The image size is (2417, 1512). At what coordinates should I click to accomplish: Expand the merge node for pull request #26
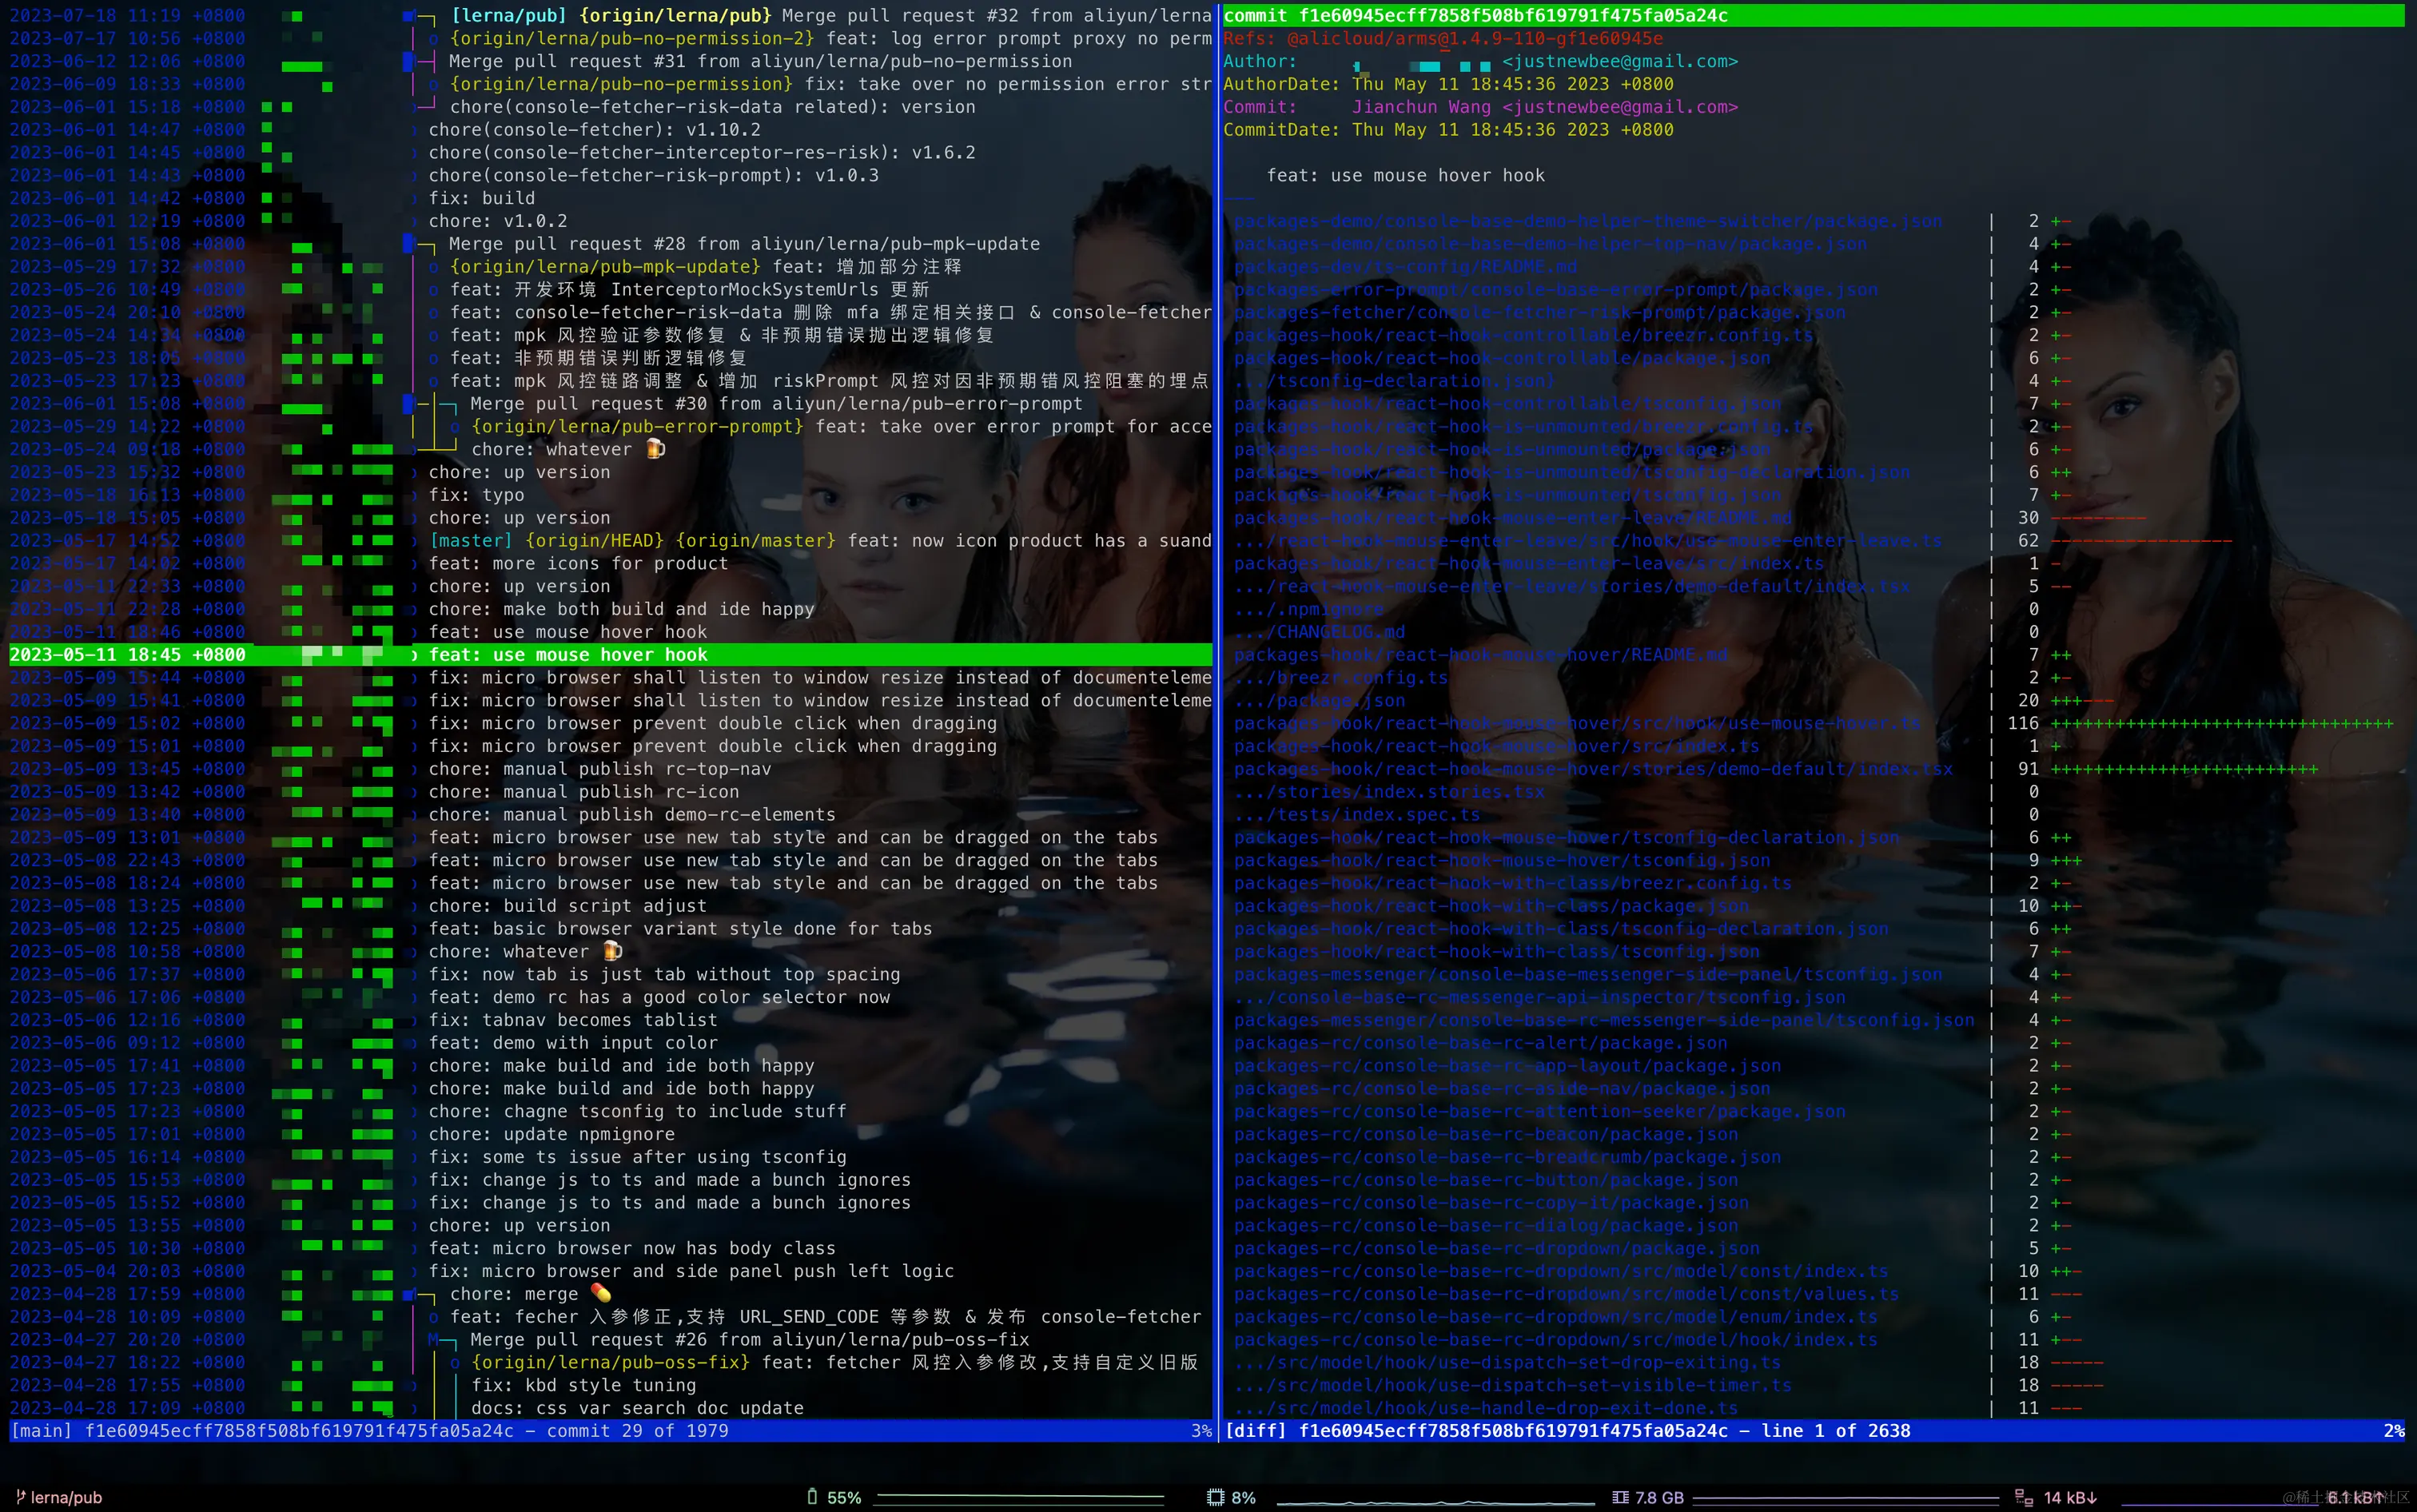[435, 1339]
